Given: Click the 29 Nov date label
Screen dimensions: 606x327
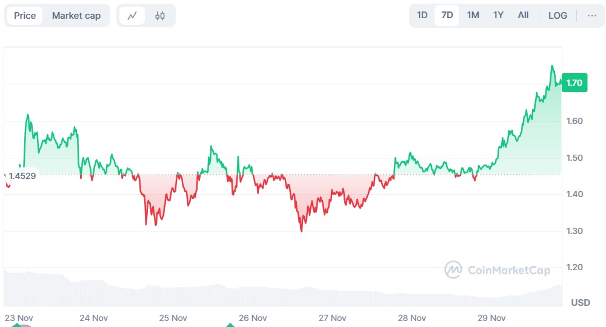Looking at the screenshot, I should pyautogui.click(x=491, y=318).
